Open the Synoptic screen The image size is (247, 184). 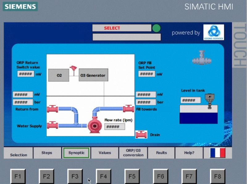pyautogui.click(x=76, y=153)
